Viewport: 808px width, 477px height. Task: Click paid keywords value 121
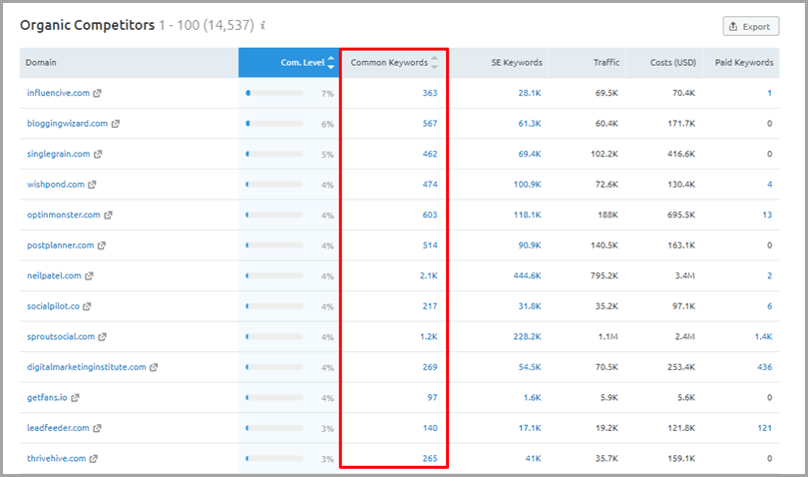765,427
